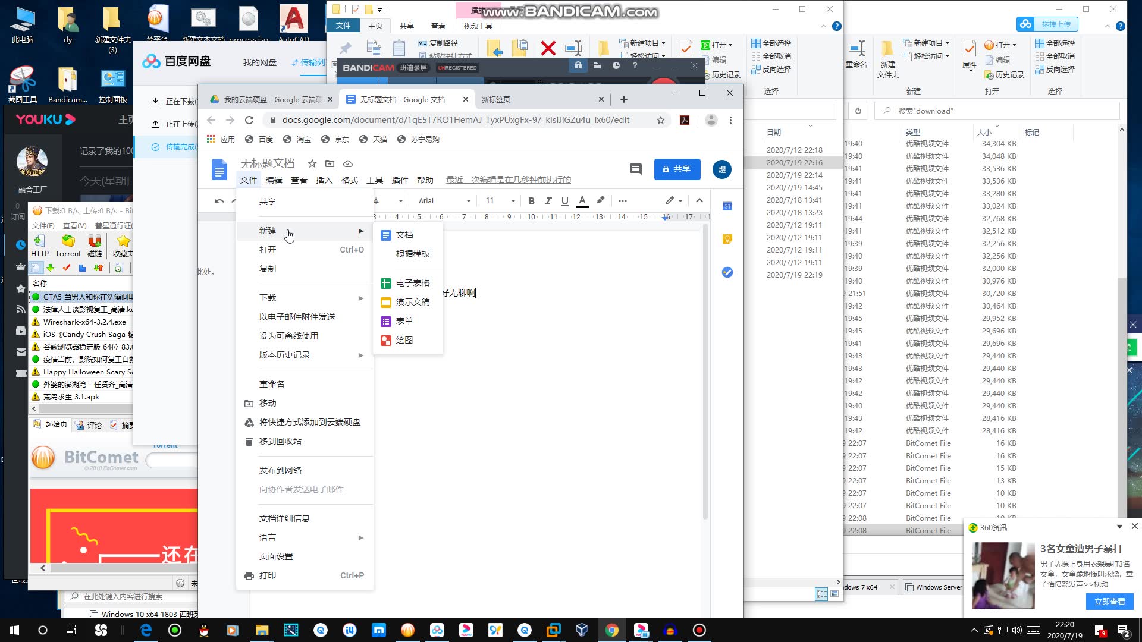Click the move-to-folder icon beside title
The width and height of the screenshot is (1142, 642).
click(330, 163)
